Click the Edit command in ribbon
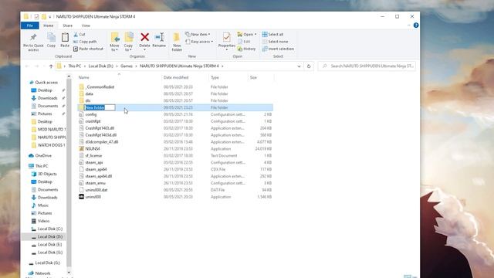Screen dimensions: 494x278 coord(244,42)
